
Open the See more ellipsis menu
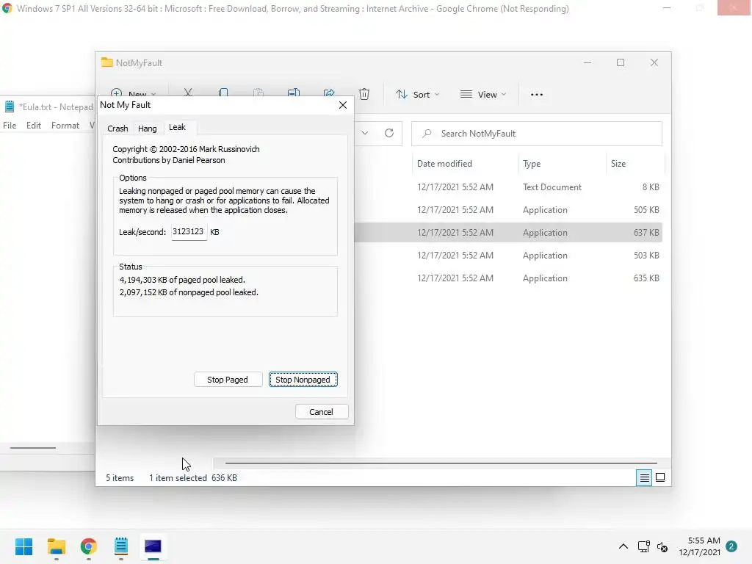pos(537,95)
